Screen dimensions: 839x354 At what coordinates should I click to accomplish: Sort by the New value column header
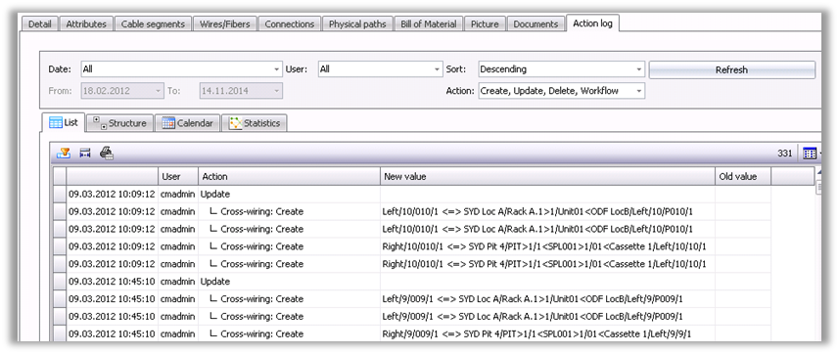tap(547, 176)
